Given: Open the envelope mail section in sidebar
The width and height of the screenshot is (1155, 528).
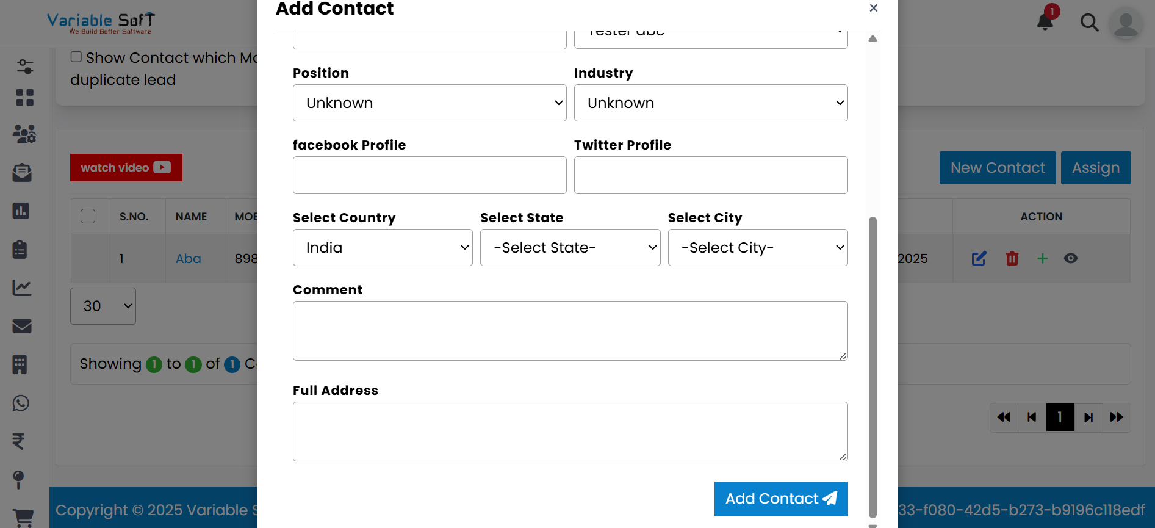Looking at the screenshot, I should click(x=22, y=326).
